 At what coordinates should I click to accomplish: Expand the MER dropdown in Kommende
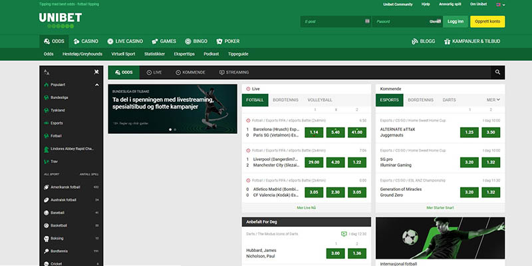(493, 100)
